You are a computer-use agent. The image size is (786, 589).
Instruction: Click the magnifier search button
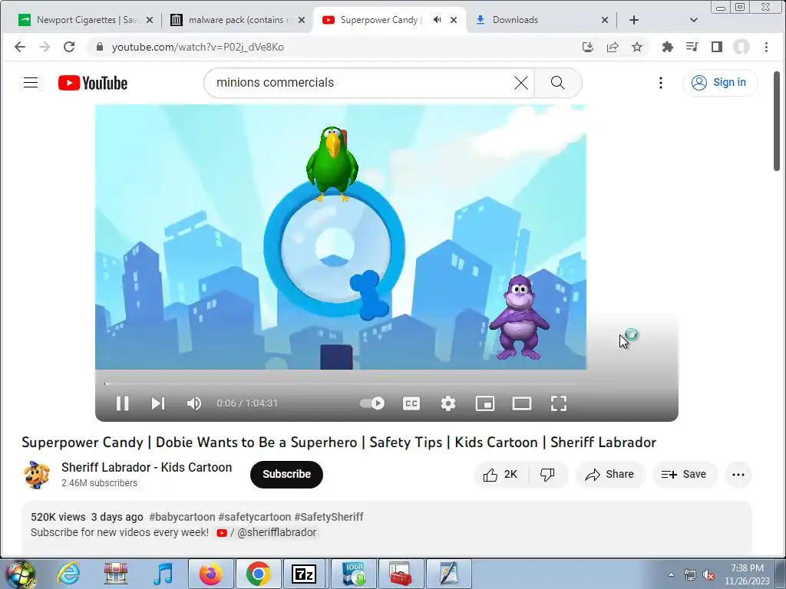558,83
